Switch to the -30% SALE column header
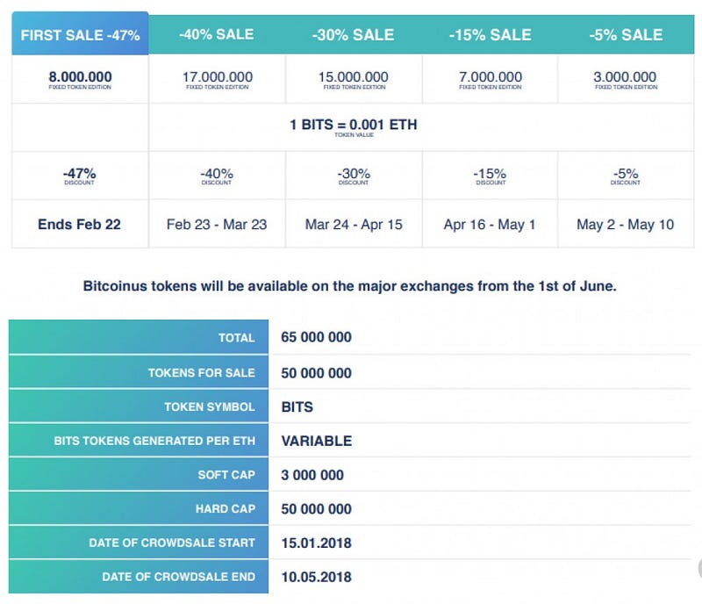 pos(354,34)
